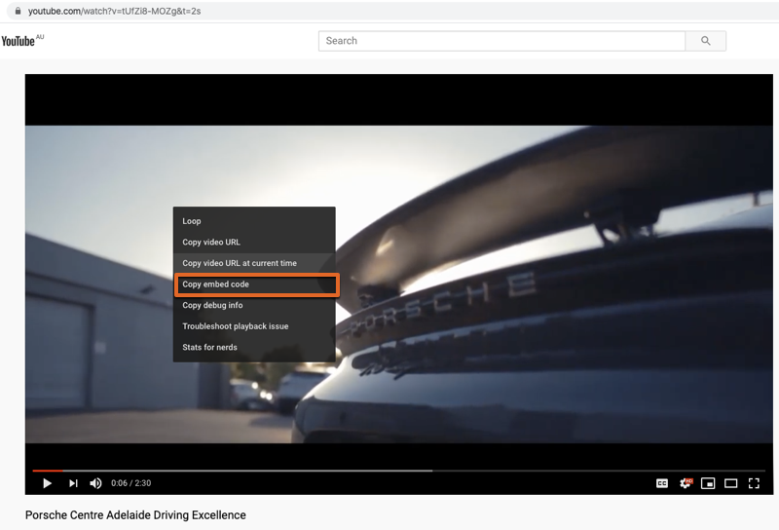The width and height of the screenshot is (779, 530).
Task: Select Copy video URL
Action: click(x=211, y=243)
